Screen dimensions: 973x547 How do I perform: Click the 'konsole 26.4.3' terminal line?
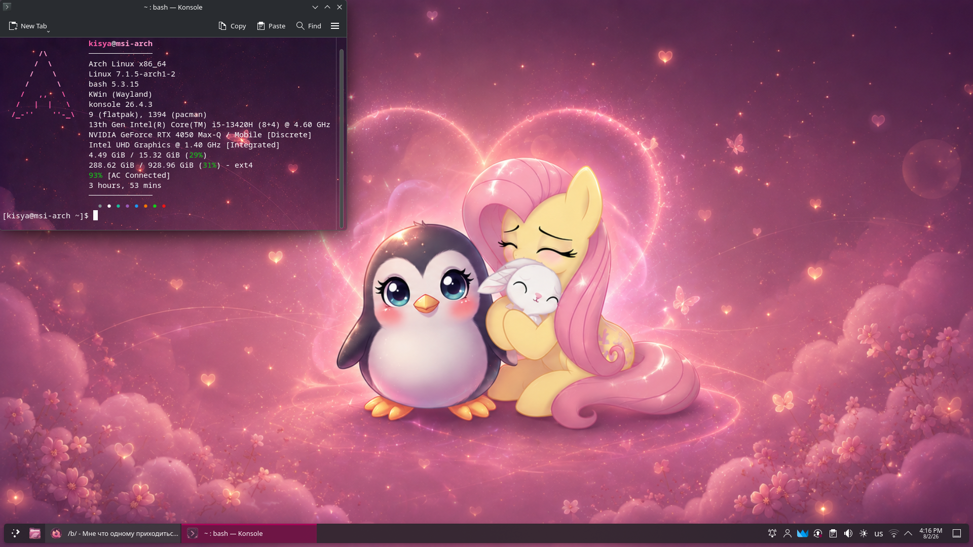point(121,104)
